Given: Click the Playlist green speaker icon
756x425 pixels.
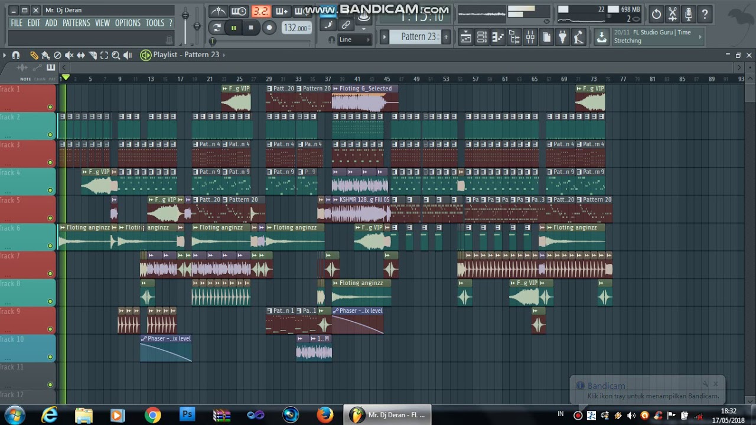Looking at the screenshot, I should (145, 55).
